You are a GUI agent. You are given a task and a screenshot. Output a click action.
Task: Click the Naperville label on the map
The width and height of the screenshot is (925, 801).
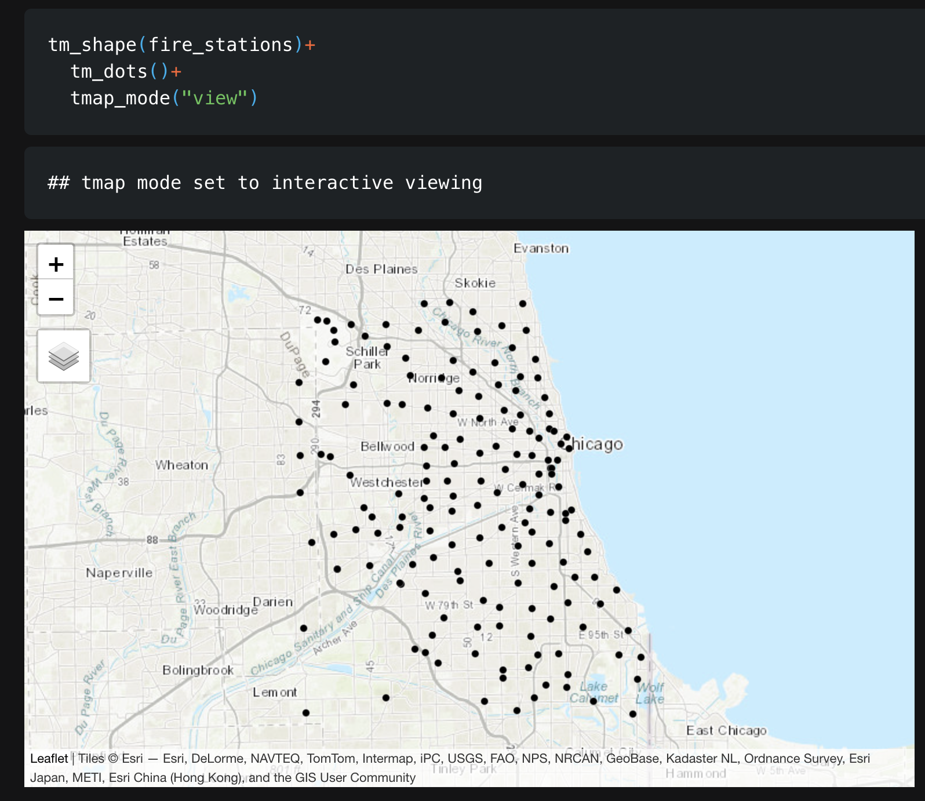[119, 573]
